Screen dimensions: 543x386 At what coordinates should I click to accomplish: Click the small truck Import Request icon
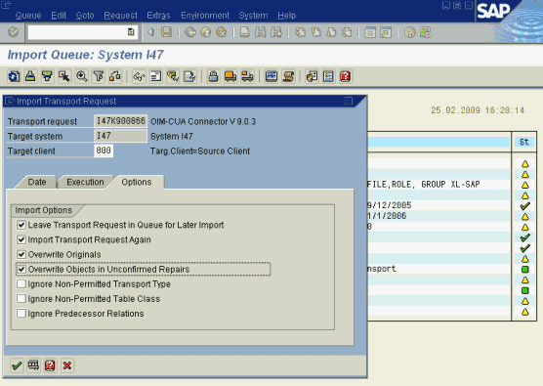(x=247, y=76)
